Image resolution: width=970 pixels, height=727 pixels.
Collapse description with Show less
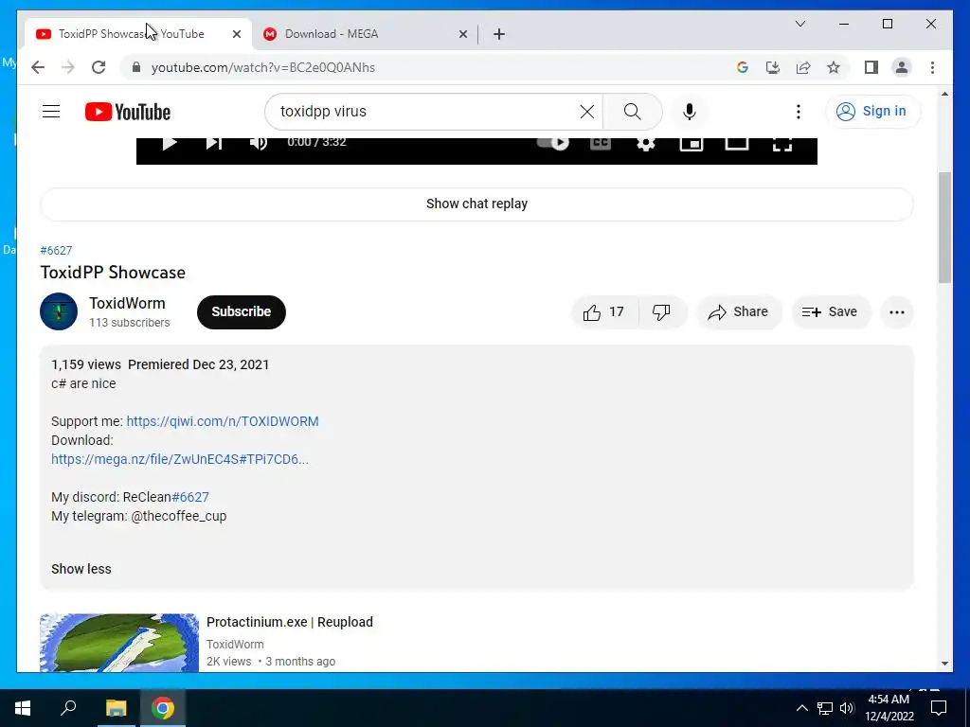coord(81,569)
